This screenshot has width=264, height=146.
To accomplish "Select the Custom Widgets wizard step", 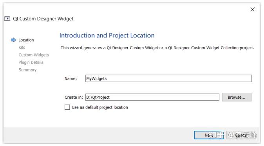I will (34, 55).
